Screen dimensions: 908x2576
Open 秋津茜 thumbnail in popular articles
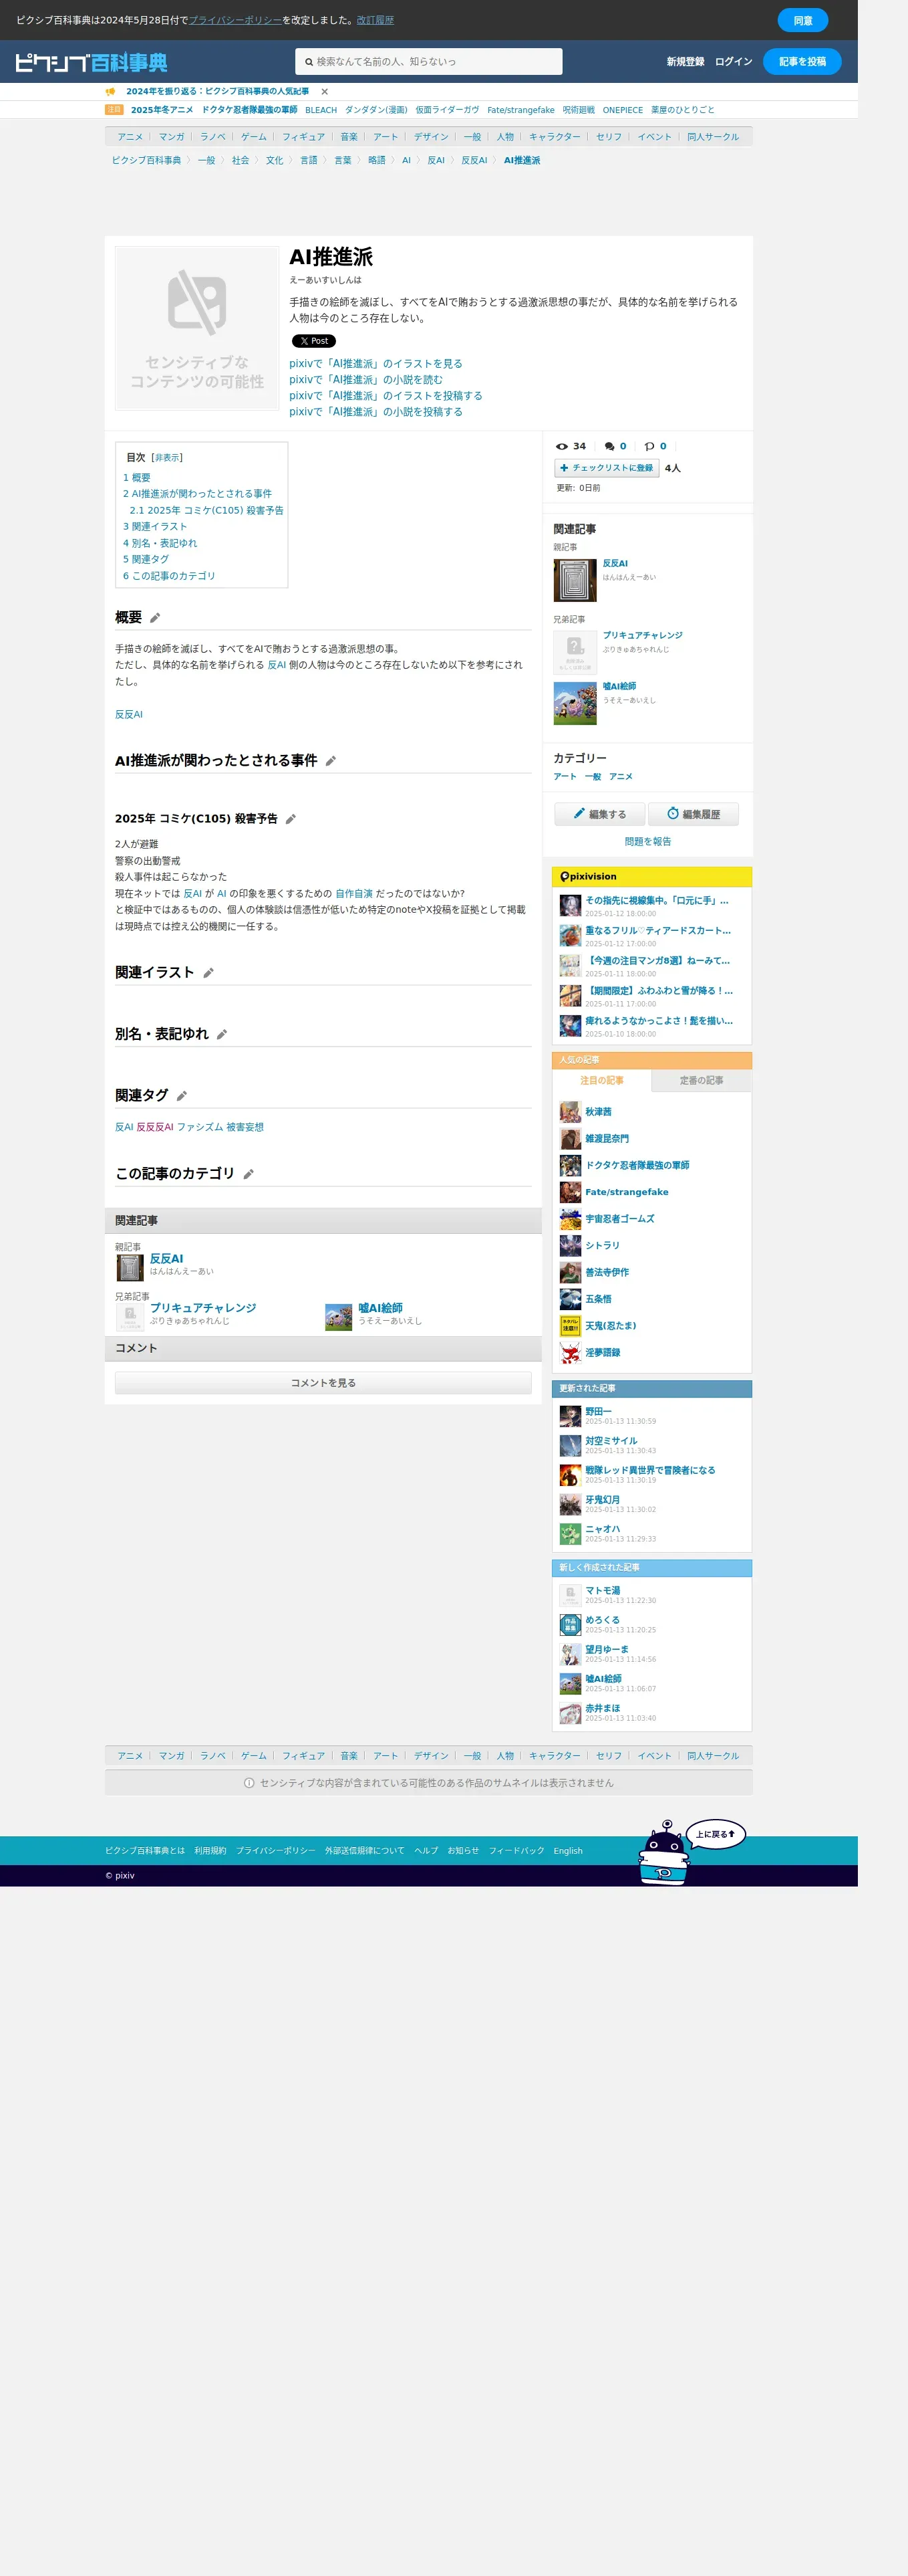pos(571,1112)
